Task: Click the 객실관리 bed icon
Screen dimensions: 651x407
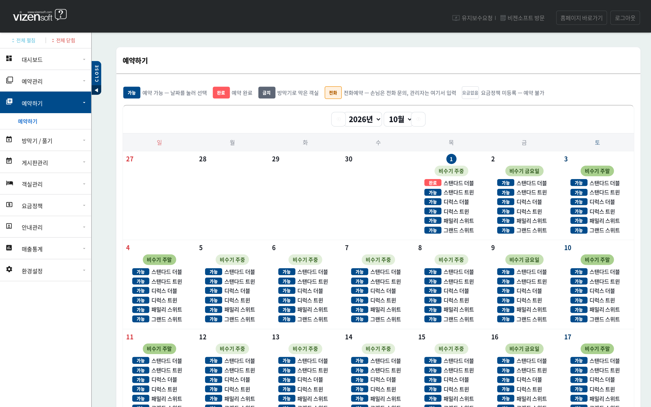Action: coord(9,183)
